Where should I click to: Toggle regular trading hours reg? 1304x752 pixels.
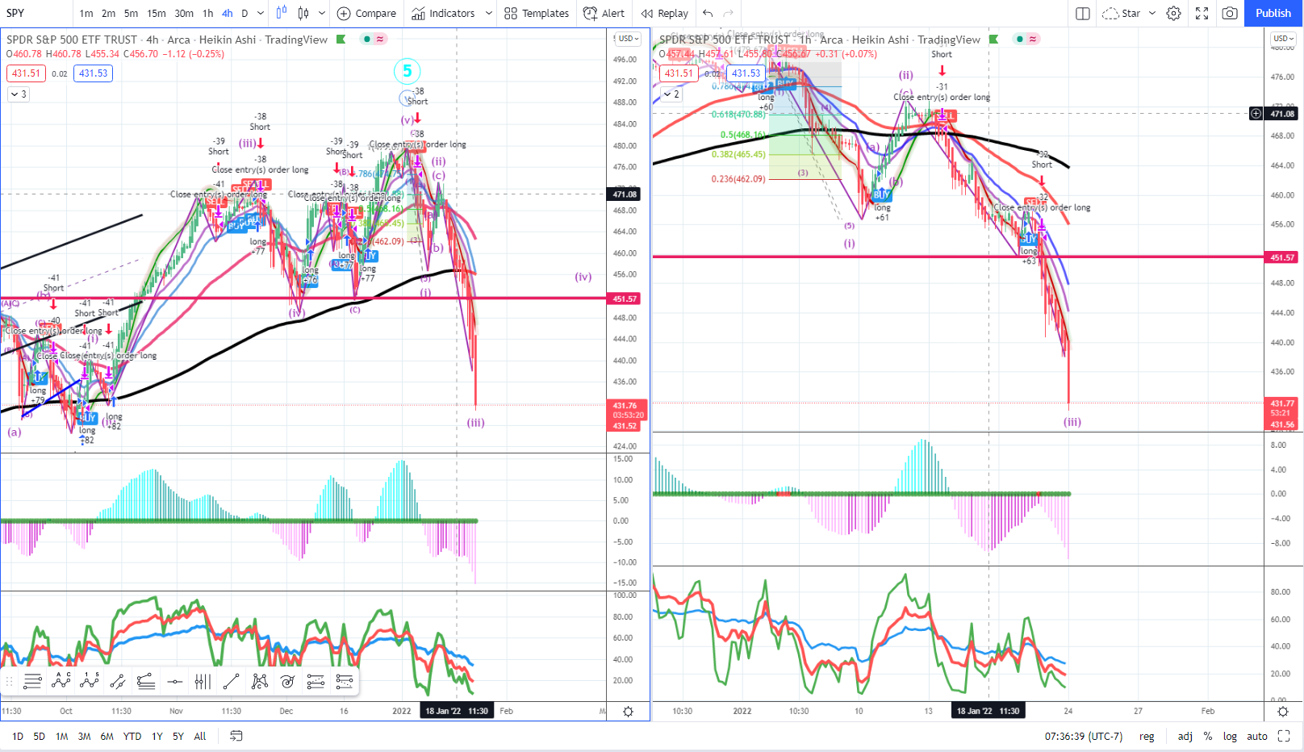pyautogui.click(x=1147, y=736)
